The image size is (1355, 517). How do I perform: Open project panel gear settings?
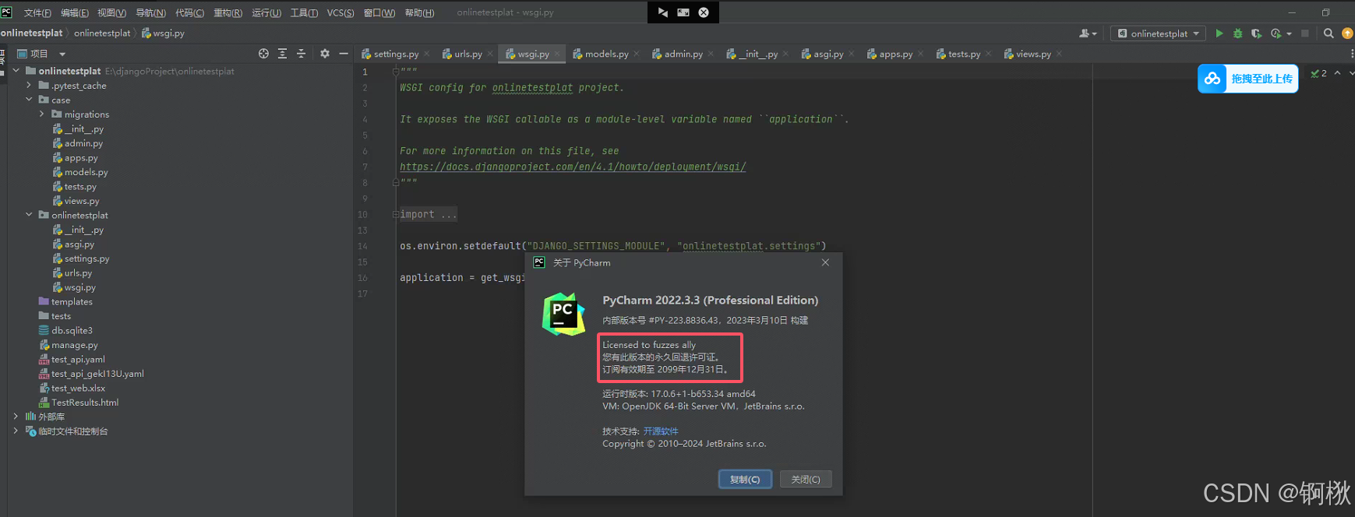pyautogui.click(x=325, y=54)
